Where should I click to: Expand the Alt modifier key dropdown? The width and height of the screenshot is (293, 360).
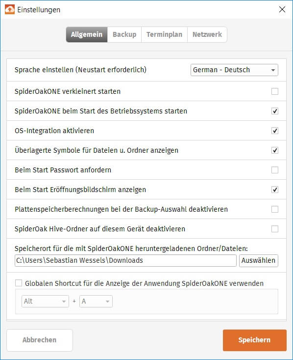(45, 301)
